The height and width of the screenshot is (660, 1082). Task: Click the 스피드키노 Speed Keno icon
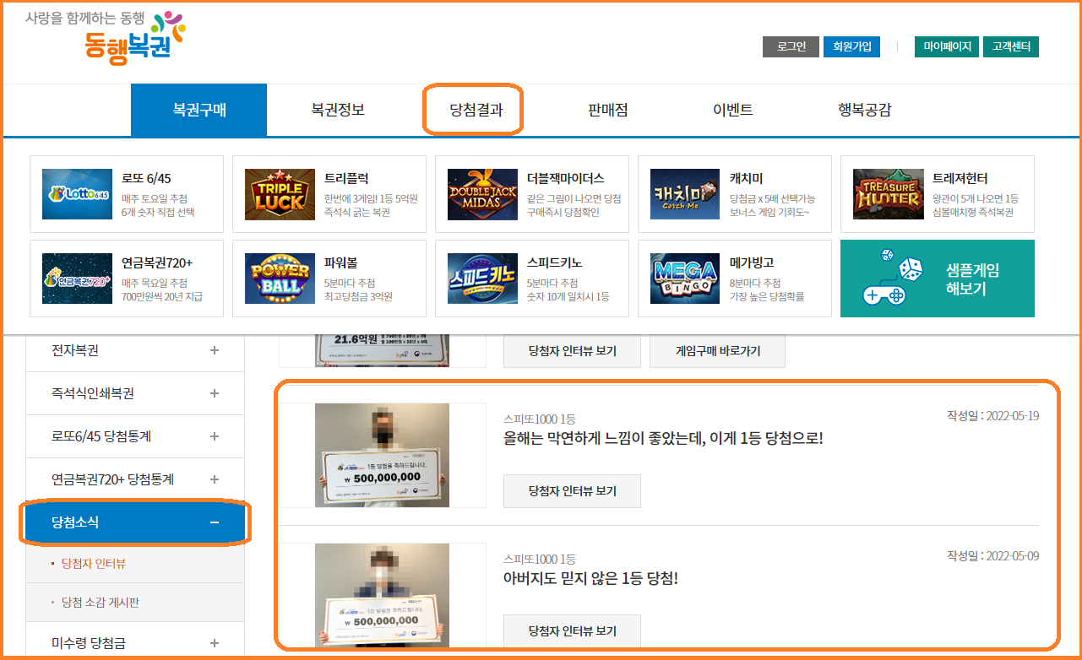click(482, 279)
